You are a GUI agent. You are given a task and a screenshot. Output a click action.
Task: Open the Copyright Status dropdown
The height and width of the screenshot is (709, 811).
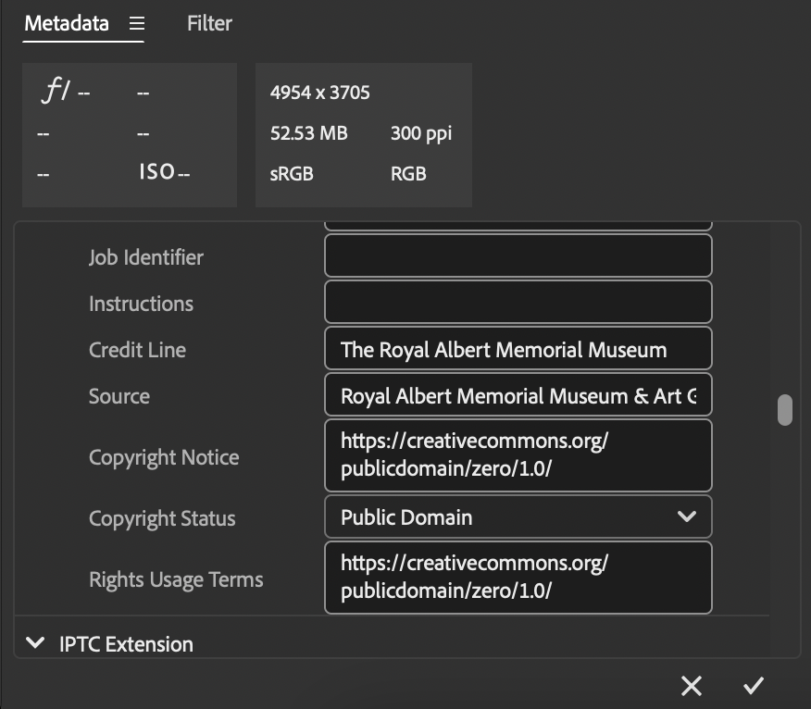coord(518,517)
